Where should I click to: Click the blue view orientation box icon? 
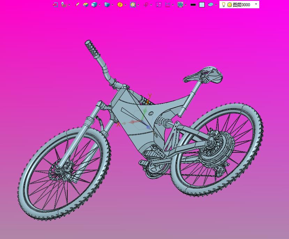107,5
